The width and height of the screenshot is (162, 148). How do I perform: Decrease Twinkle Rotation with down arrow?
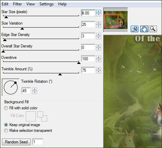35,92
